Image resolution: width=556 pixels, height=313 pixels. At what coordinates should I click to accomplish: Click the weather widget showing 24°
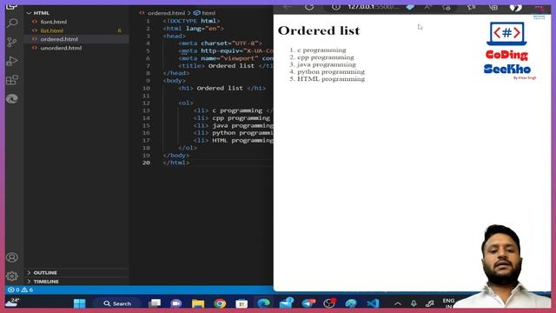pos(12,303)
